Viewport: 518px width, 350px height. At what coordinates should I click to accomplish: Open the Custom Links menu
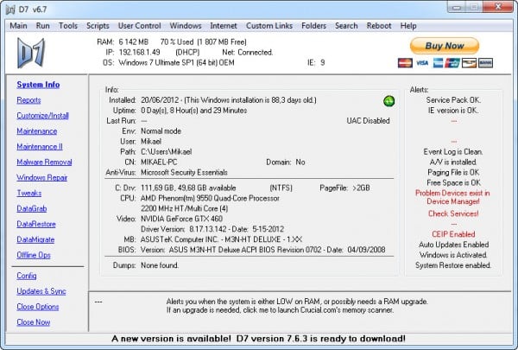pyautogui.click(x=269, y=26)
